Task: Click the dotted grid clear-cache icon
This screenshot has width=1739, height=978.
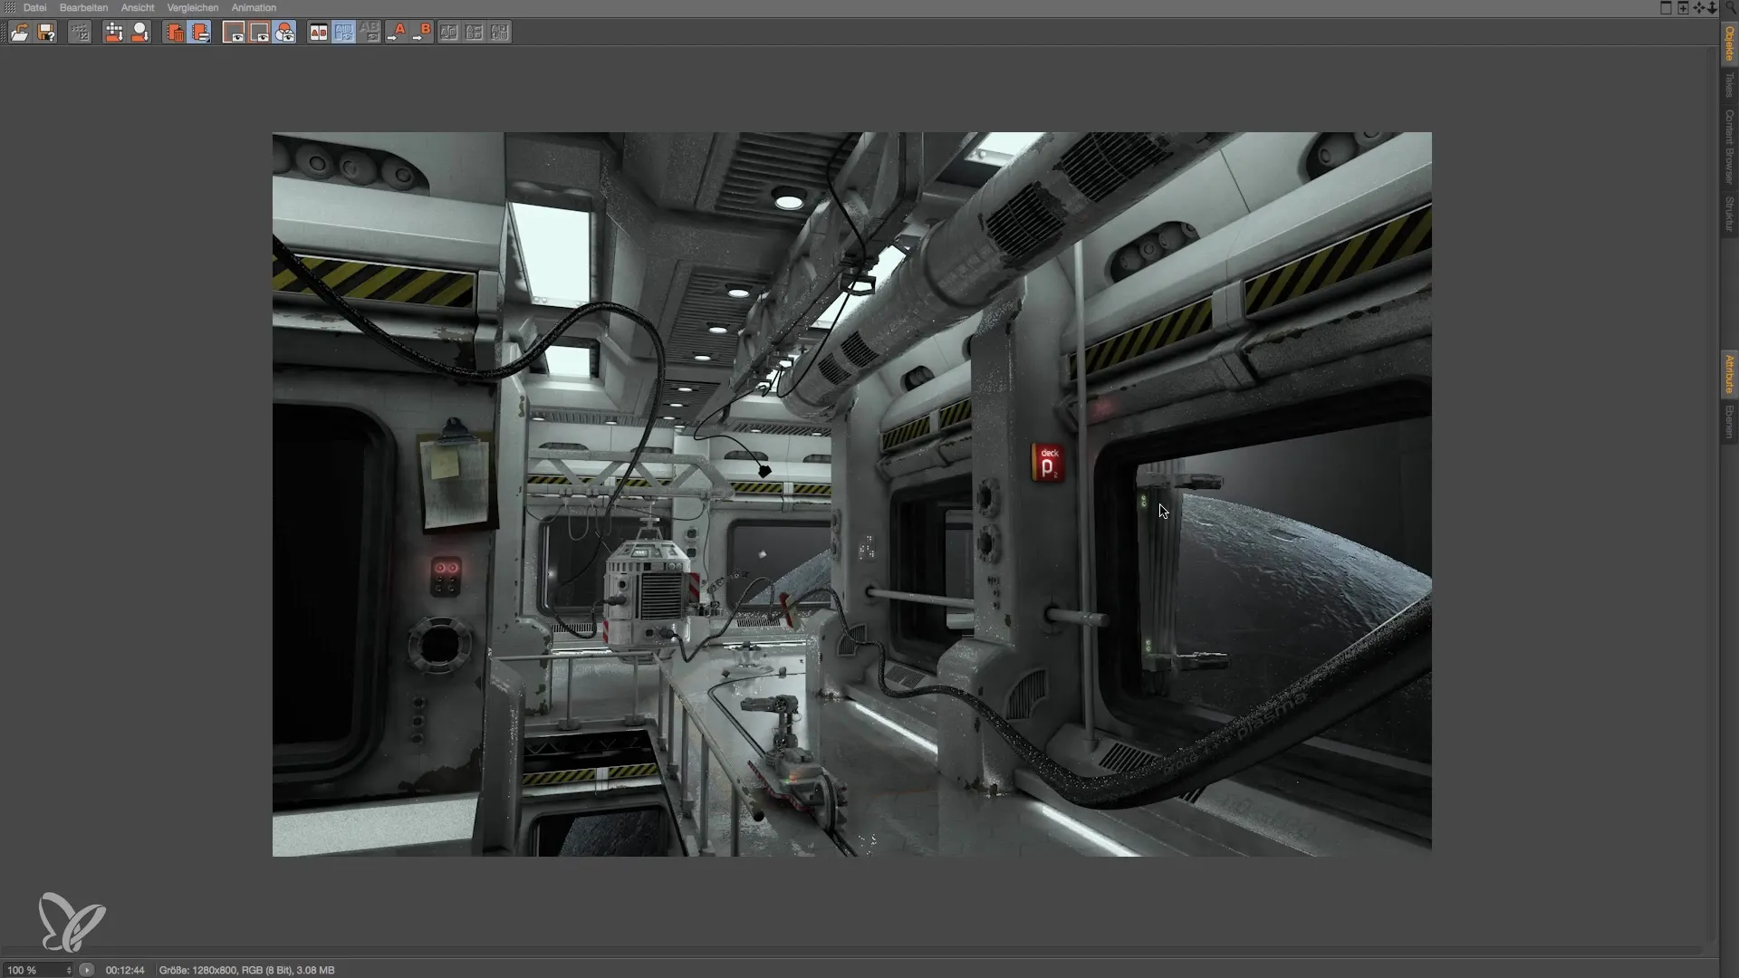Action: coord(80,33)
